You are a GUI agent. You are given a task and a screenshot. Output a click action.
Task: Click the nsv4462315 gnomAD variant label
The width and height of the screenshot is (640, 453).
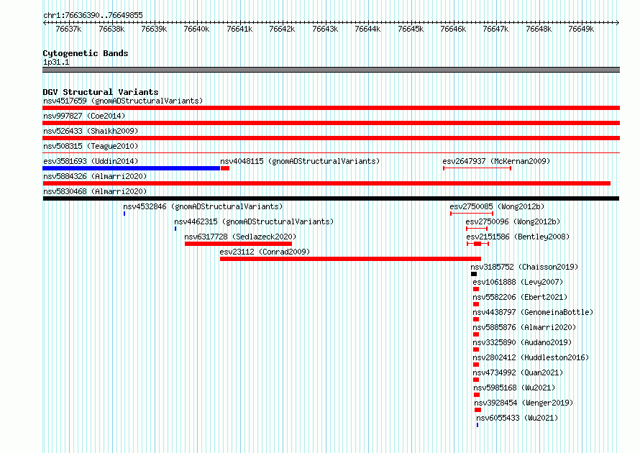254,221
